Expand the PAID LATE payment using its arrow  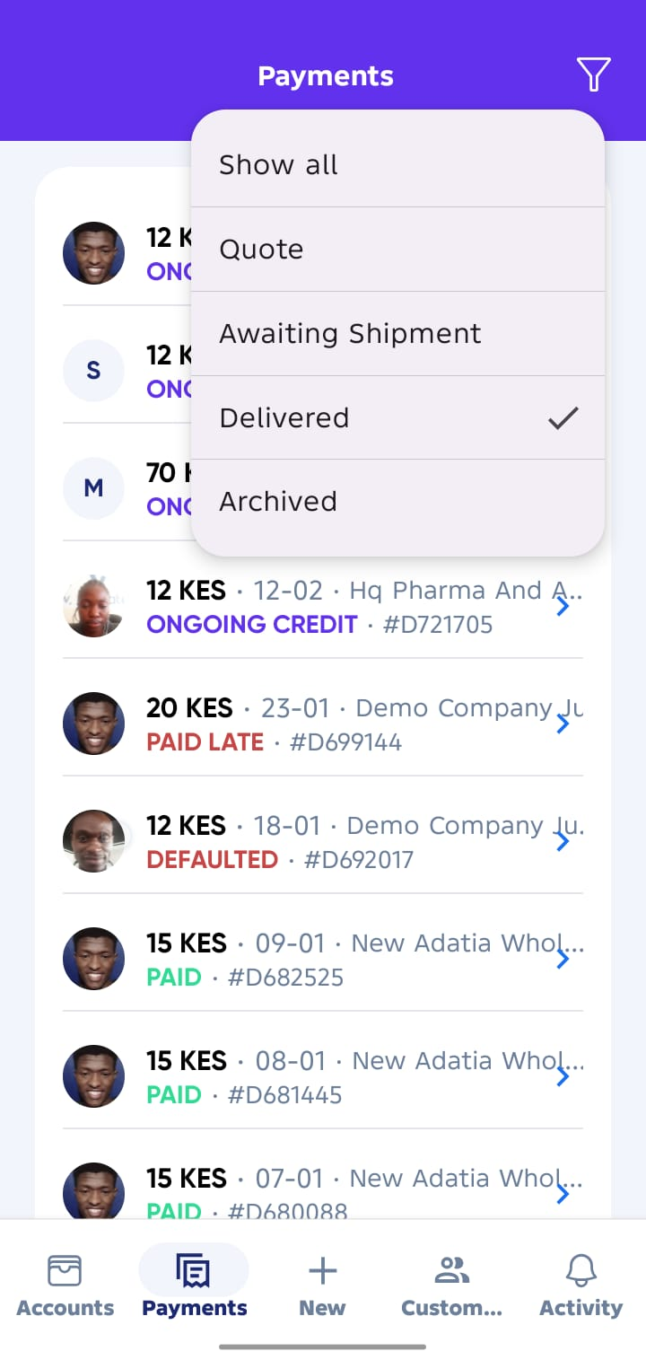(x=563, y=724)
